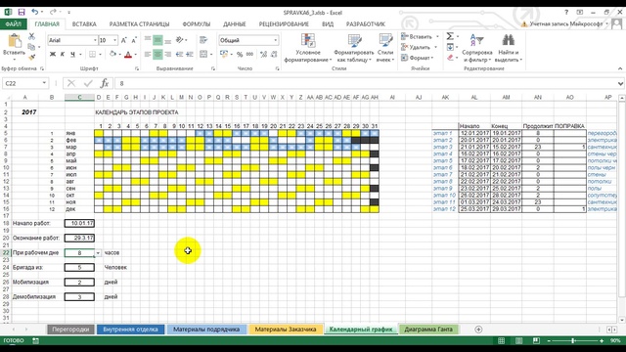Apply Comma Style (000) format
This screenshot has width=626, height=352.
tap(250, 54)
